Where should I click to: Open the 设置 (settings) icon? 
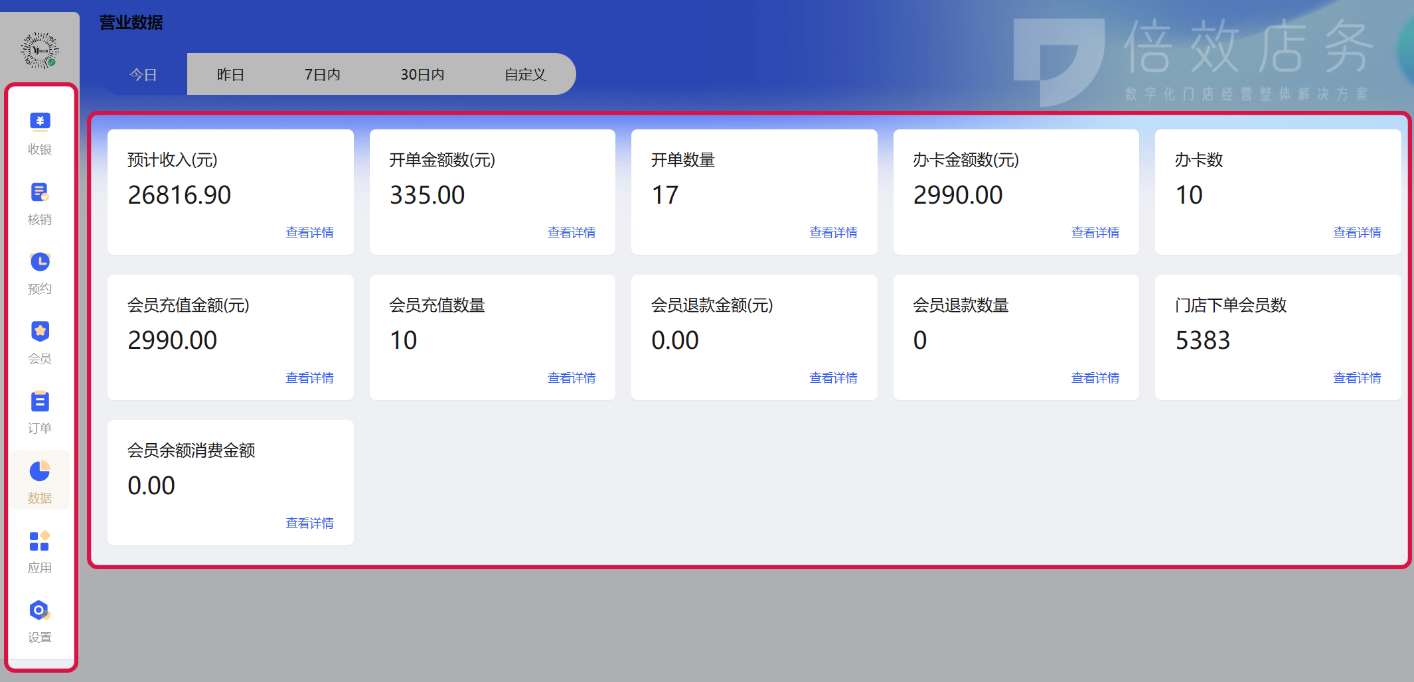click(x=40, y=620)
